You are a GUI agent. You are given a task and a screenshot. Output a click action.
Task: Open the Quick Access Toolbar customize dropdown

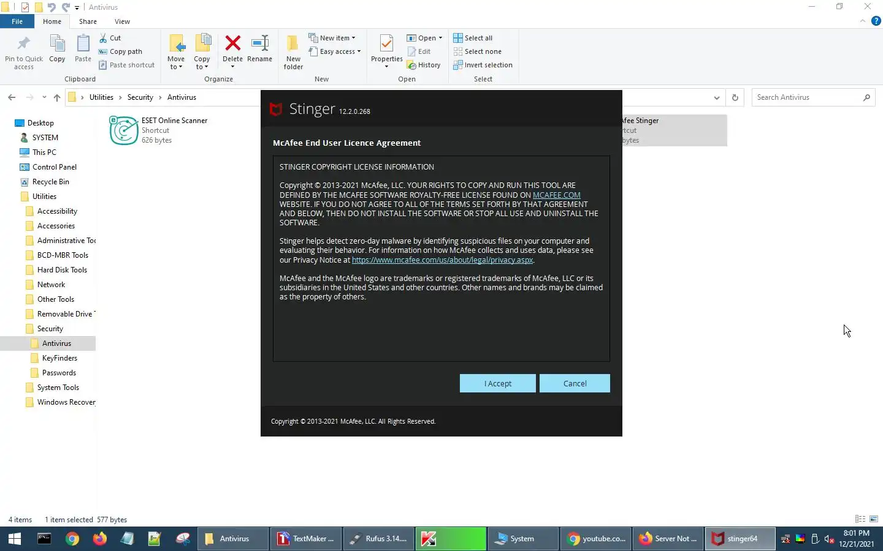[x=77, y=7]
